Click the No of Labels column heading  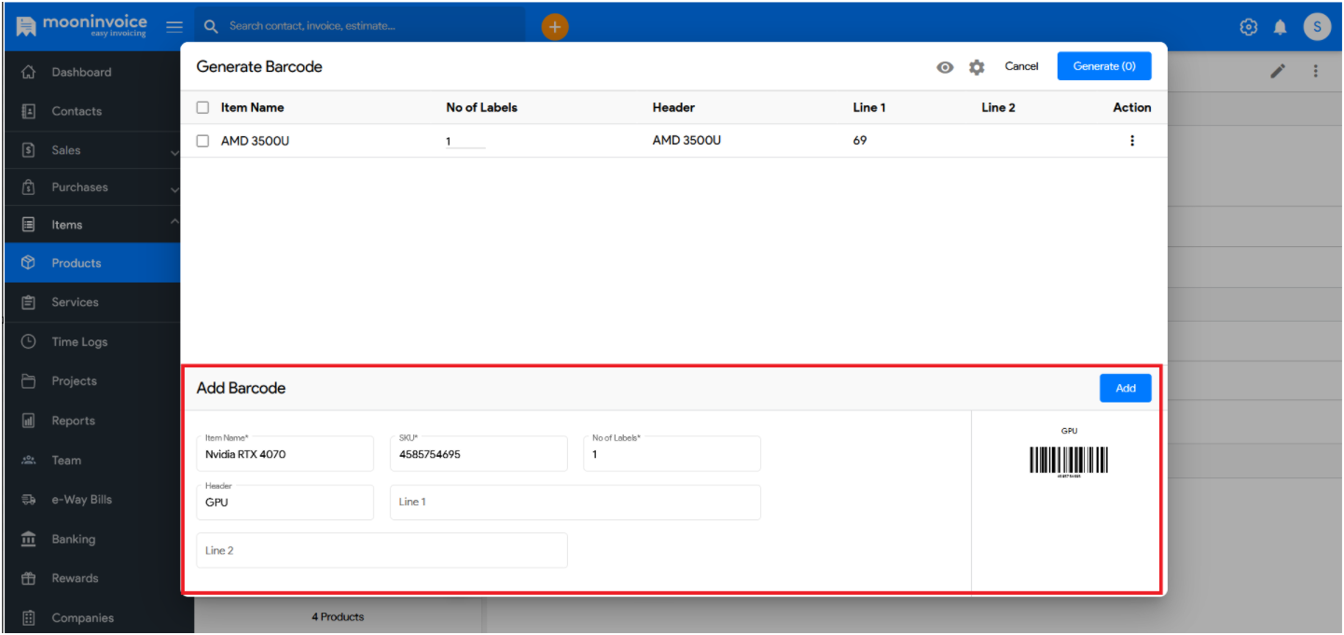pyautogui.click(x=481, y=107)
